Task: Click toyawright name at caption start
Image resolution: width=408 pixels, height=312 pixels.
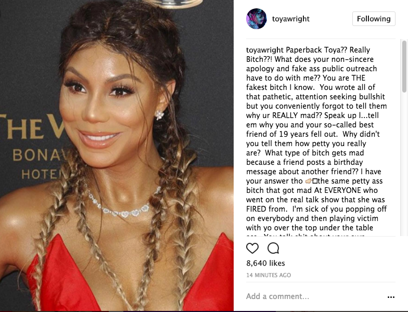Action: pos(264,50)
